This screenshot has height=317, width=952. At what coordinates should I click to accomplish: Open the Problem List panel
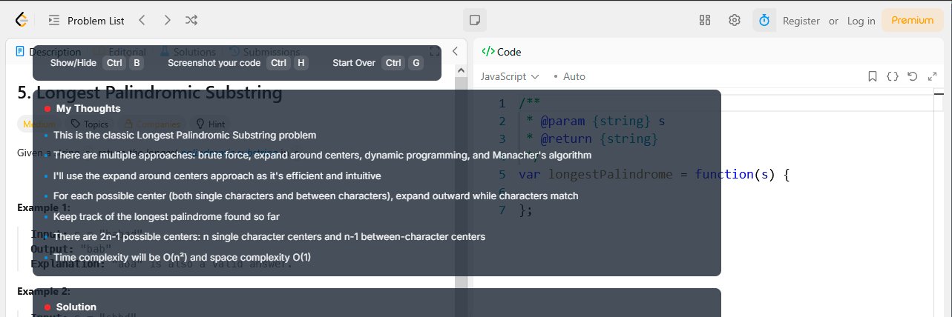click(86, 21)
